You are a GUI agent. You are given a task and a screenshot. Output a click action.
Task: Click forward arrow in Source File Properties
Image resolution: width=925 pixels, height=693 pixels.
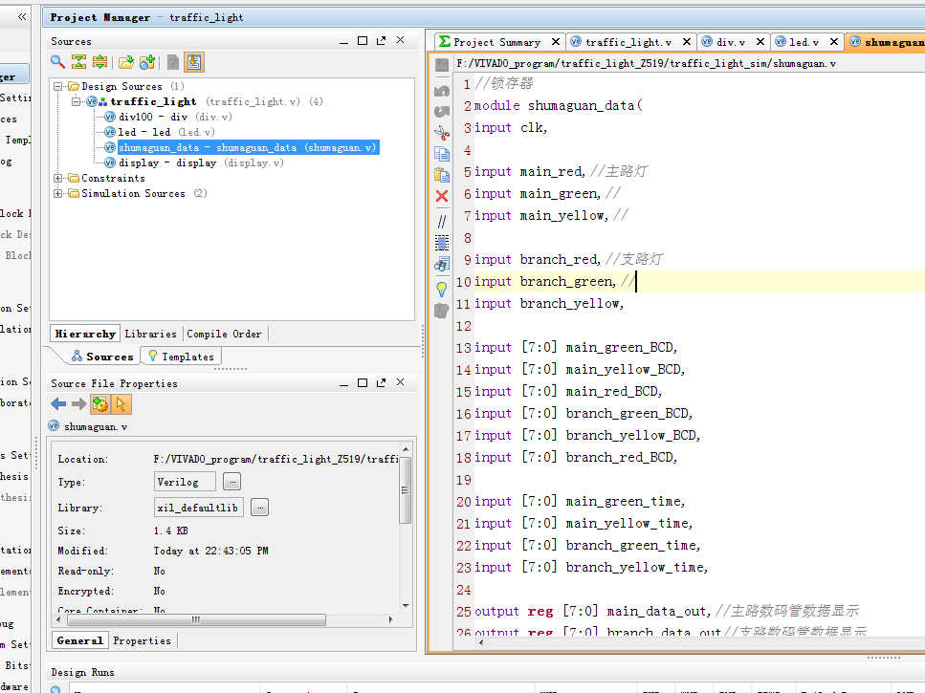[x=79, y=403]
